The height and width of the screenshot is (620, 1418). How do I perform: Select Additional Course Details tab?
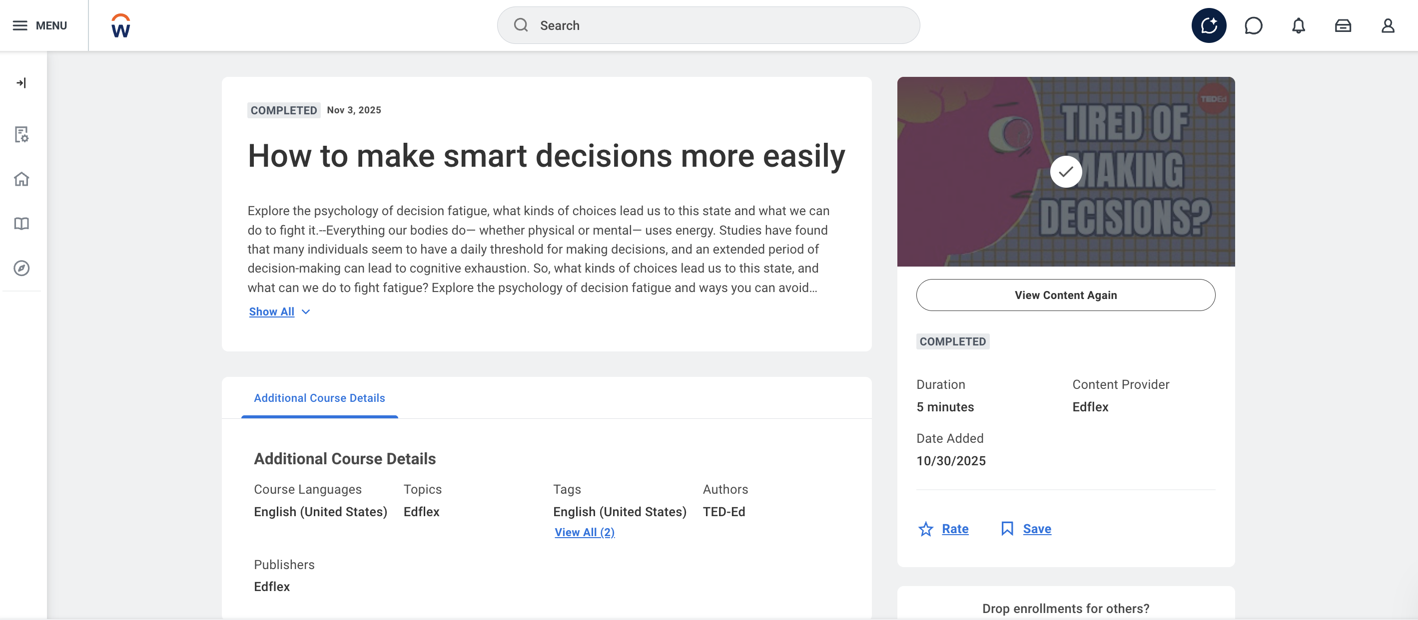(x=319, y=398)
